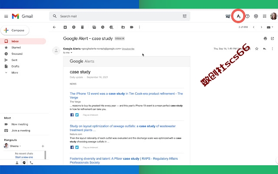
Task: Open sewage outfalls case study article
Action: pos(122,128)
